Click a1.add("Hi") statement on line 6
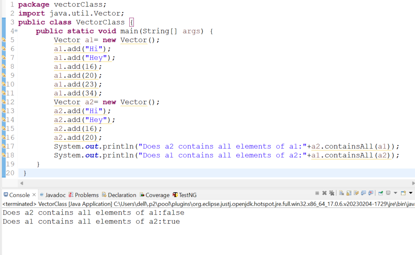 coord(82,49)
